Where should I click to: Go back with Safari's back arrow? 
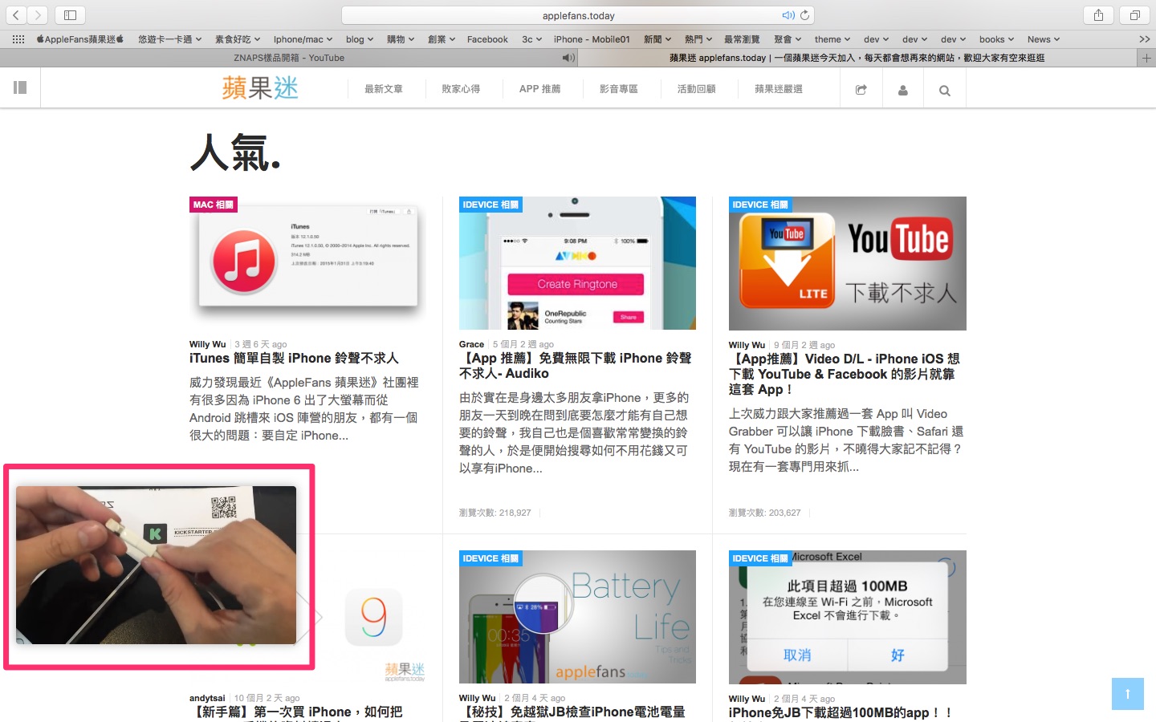pos(16,14)
